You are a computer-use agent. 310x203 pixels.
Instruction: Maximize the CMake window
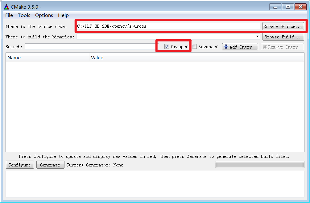click(288, 7)
